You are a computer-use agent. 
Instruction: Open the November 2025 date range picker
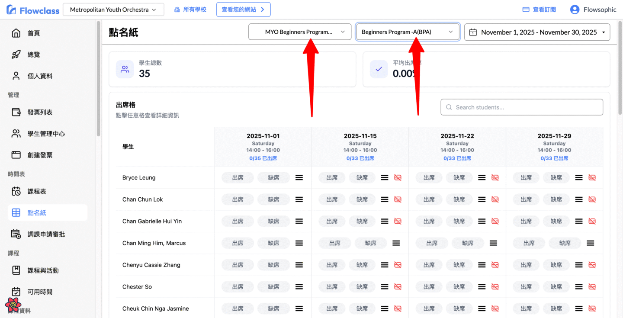[x=537, y=32]
